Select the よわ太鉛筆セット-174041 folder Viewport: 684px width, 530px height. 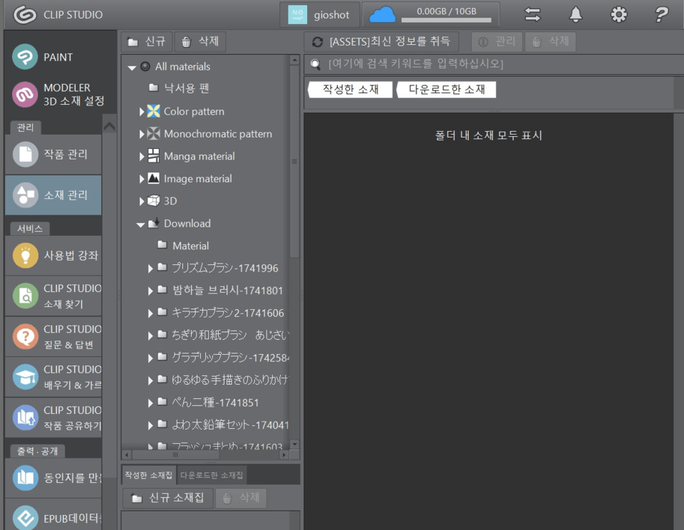222,425
